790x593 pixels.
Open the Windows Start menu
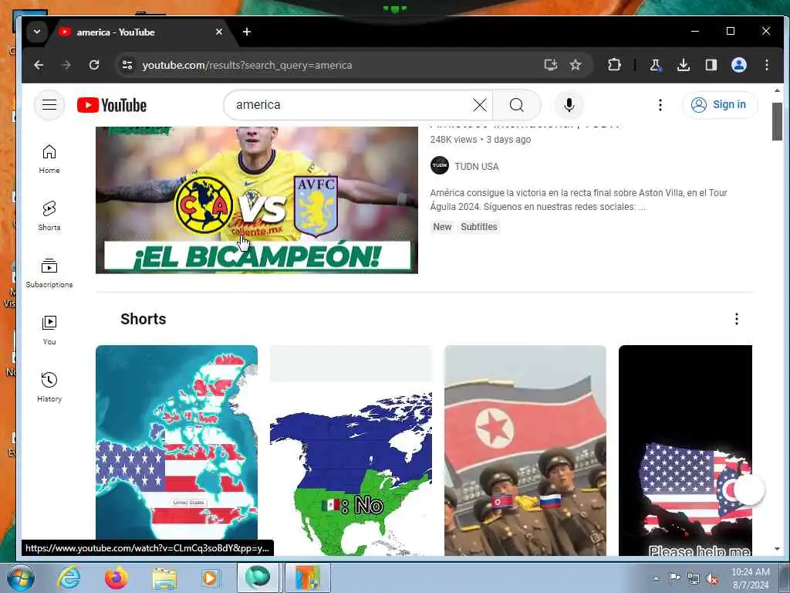click(19, 578)
